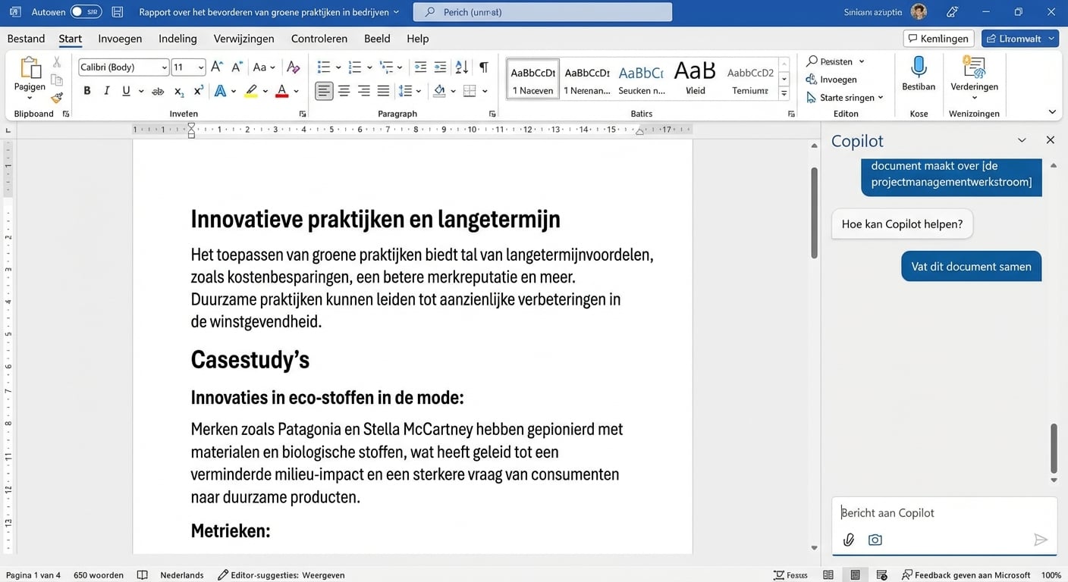
Task: Sort paragraphs with the sort icon
Action: pos(461,67)
